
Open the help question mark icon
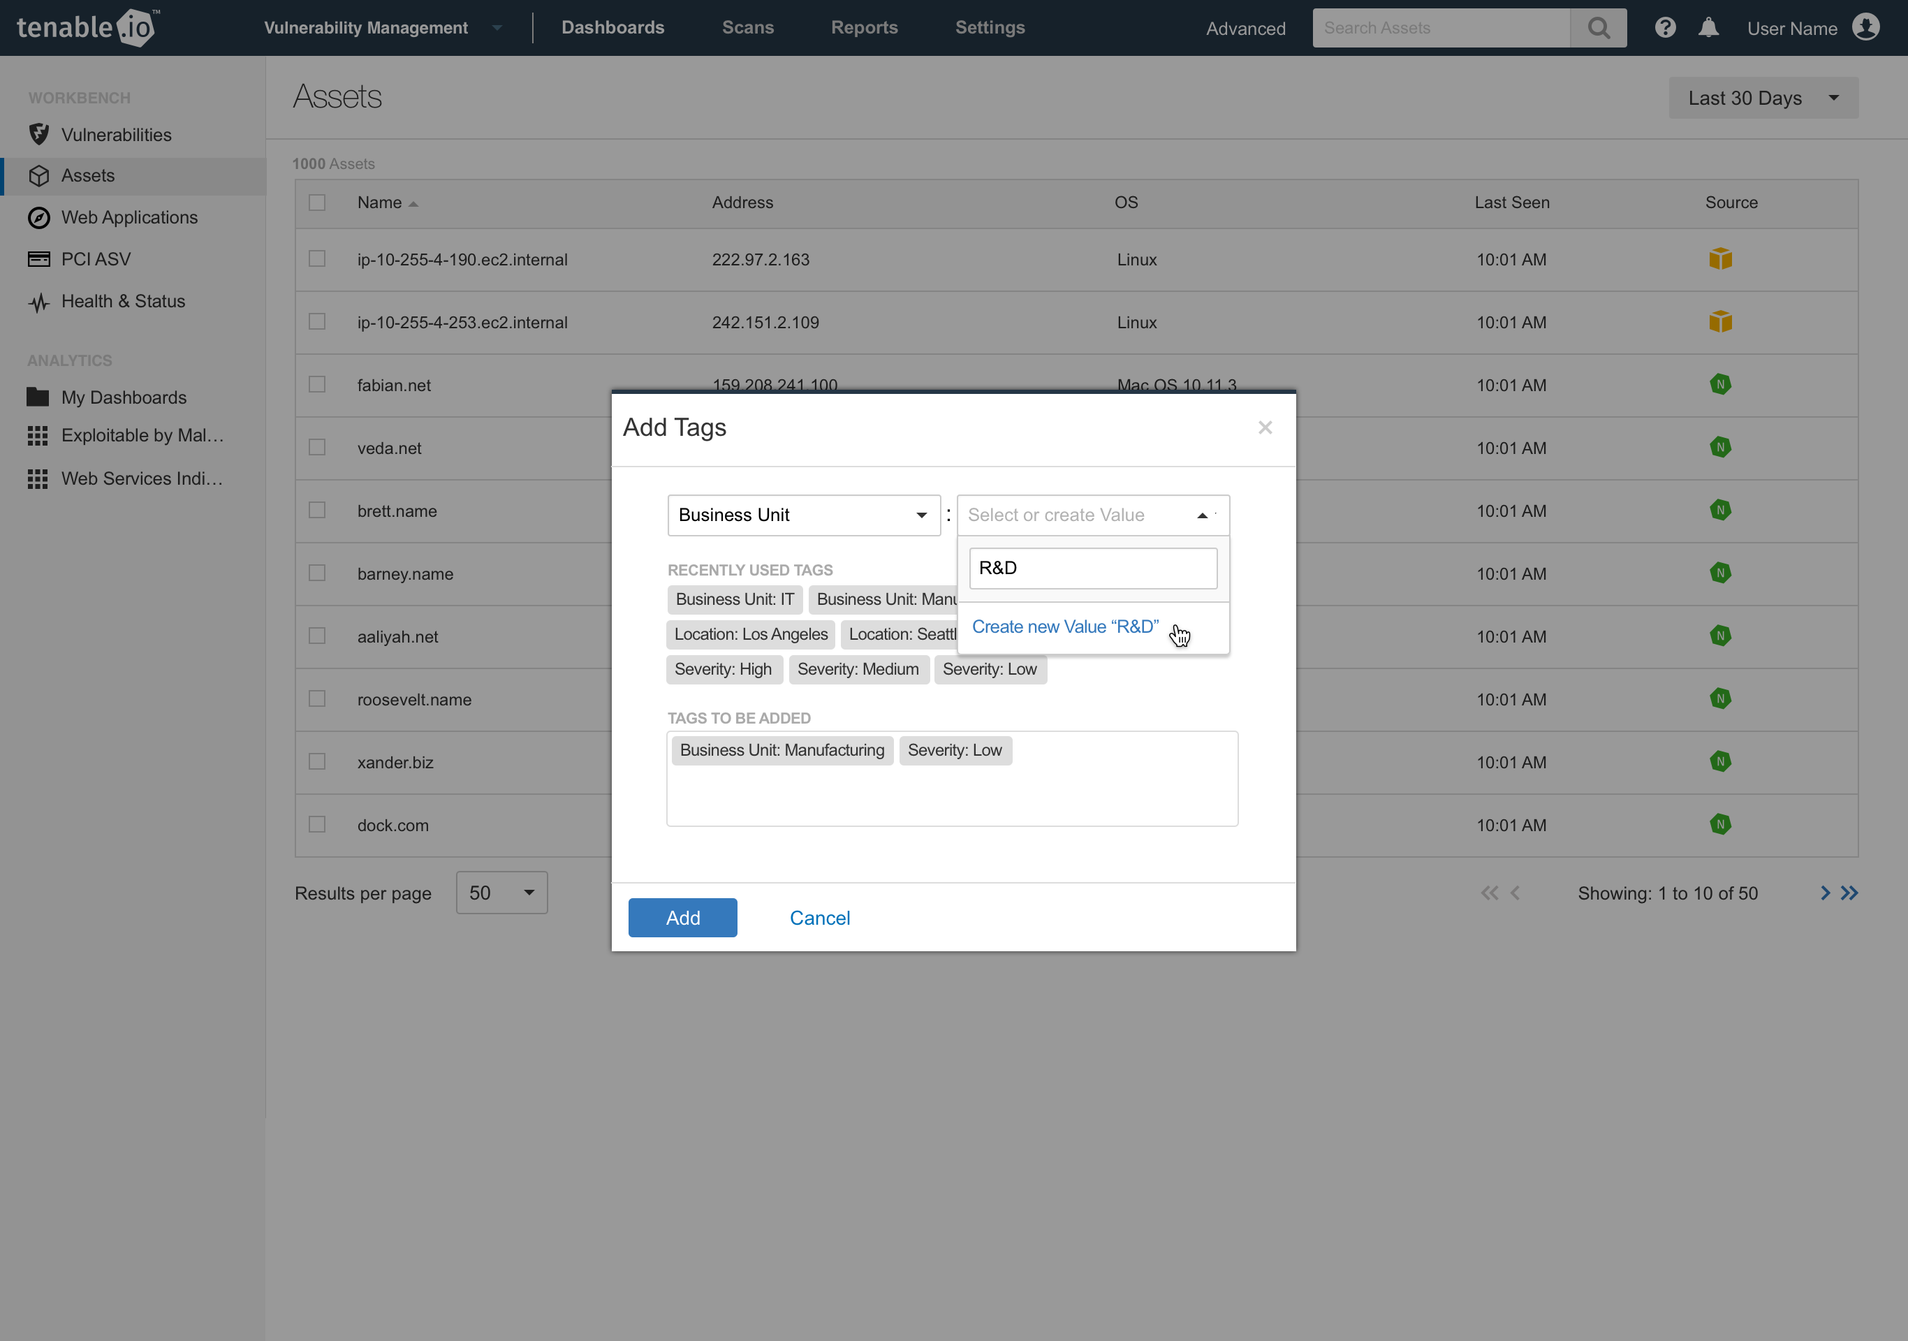1664,28
